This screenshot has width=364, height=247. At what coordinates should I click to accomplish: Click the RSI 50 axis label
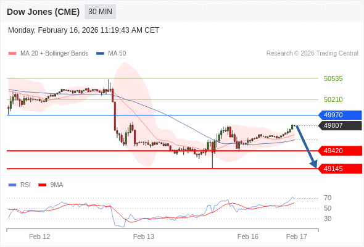pos(328,209)
